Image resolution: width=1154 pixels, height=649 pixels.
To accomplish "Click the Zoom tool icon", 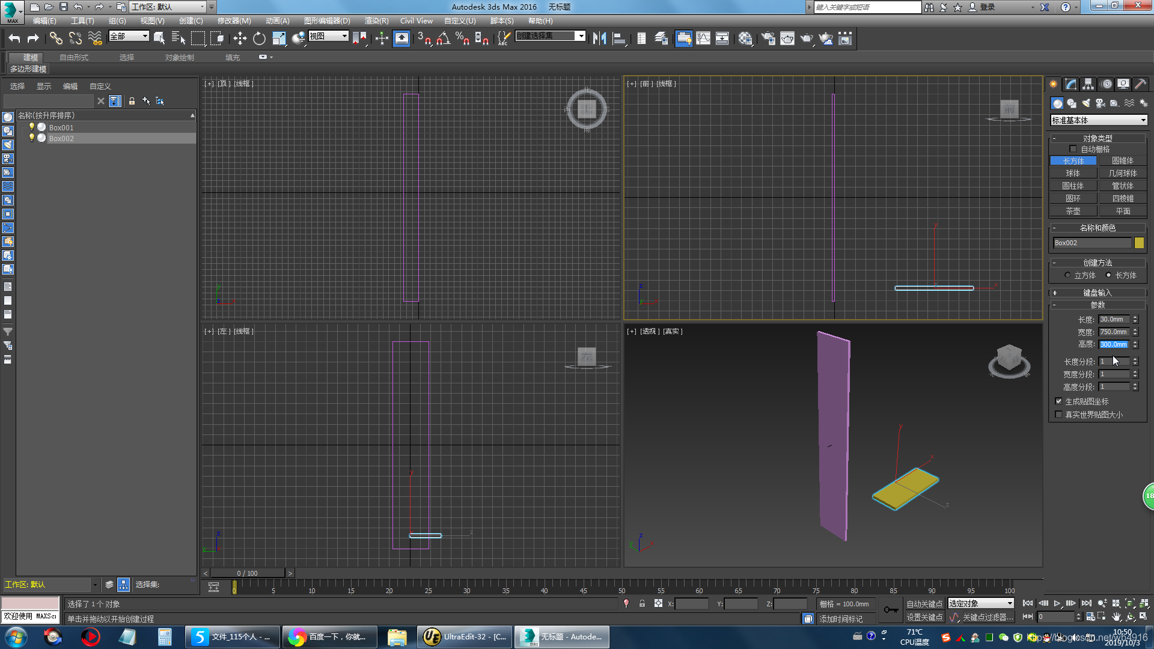I will click(x=1101, y=603).
